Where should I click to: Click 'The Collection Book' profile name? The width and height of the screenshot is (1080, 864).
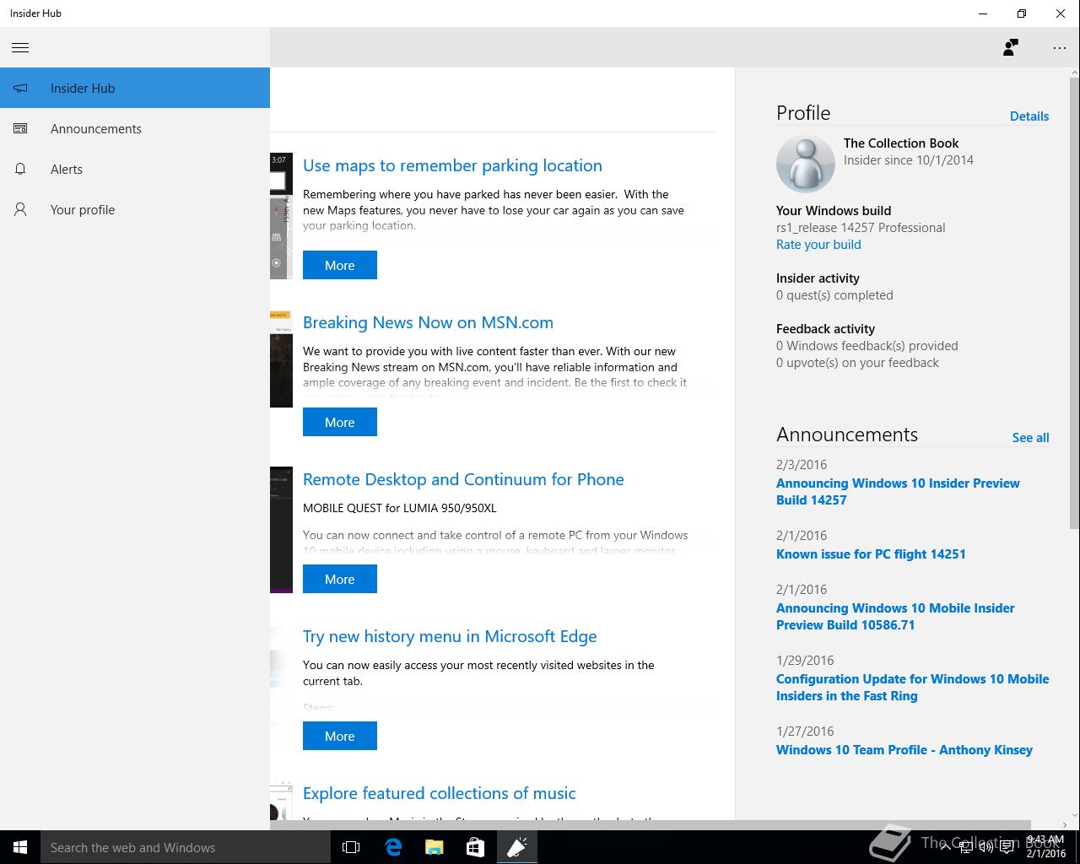click(901, 143)
